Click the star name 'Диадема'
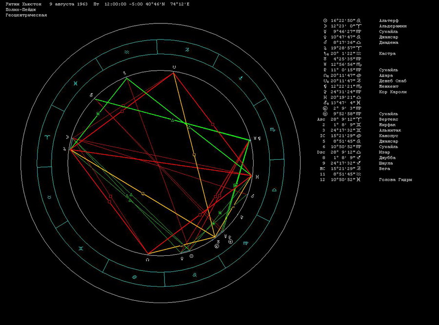439x325 pixels. click(x=389, y=42)
